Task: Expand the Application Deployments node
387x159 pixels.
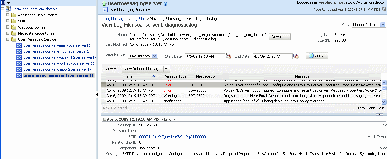Action: click(x=8, y=15)
